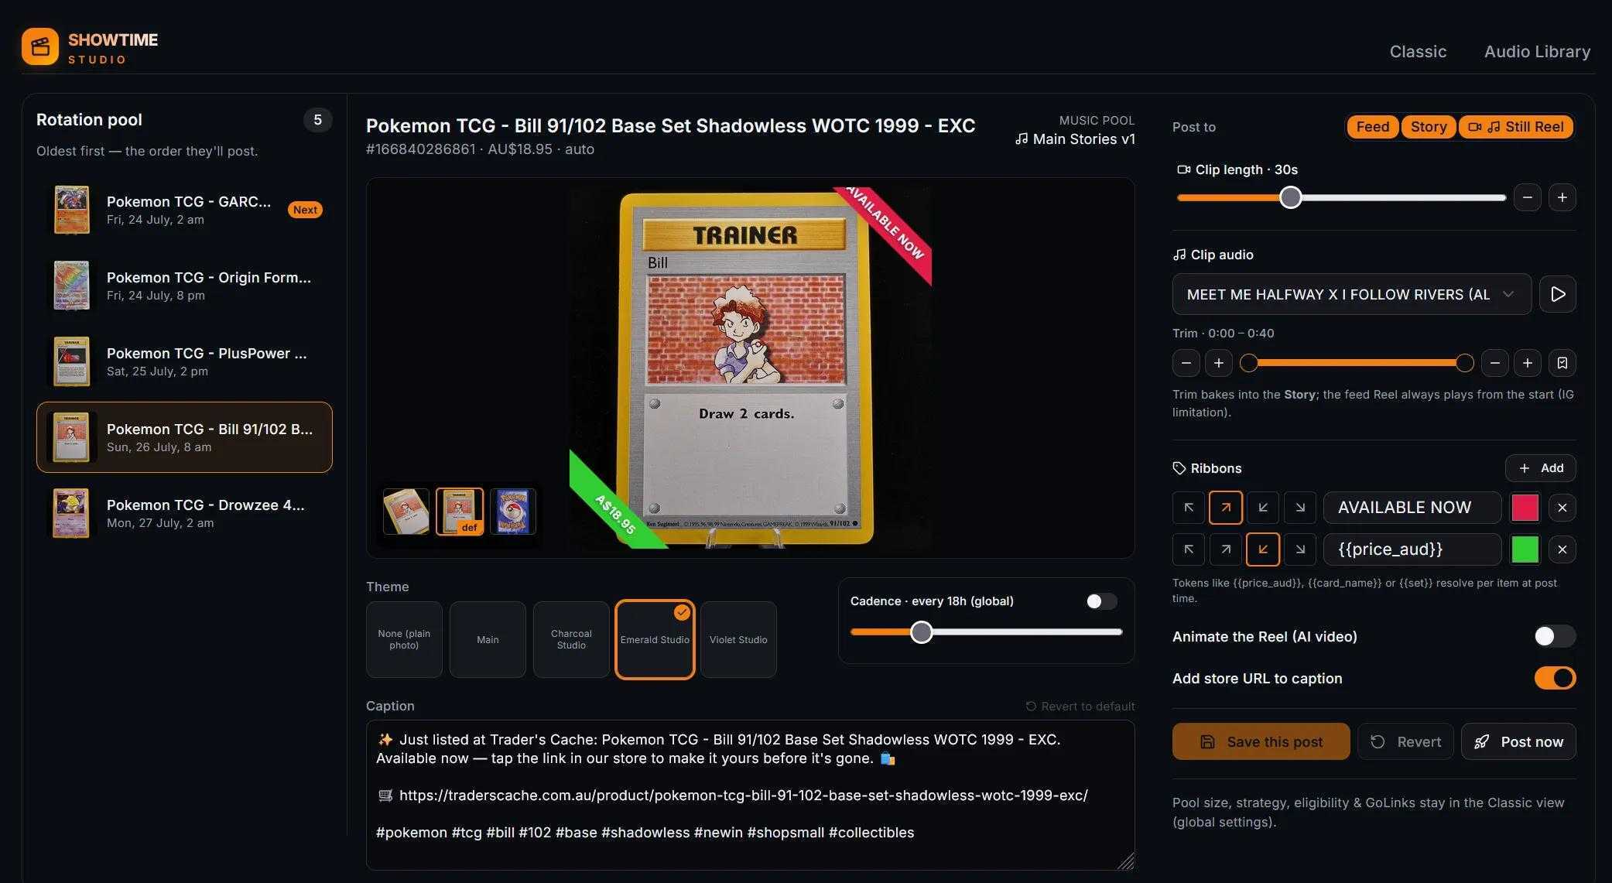1612x883 pixels.
Task: Play the selected clip audio preview
Action: [x=1558, y=294]
